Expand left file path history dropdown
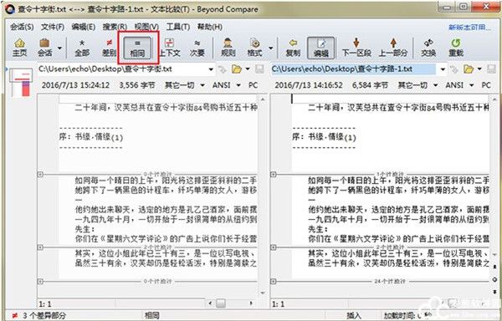The width and height of the screenshot is (502, 321). [211, 69]
